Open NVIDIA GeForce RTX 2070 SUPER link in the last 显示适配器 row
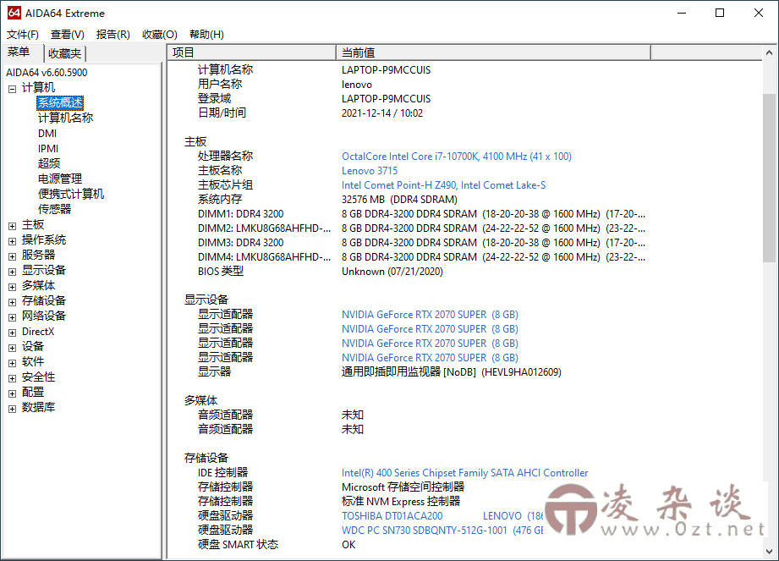This screenshot has width=779, height=561. [430, 358]
